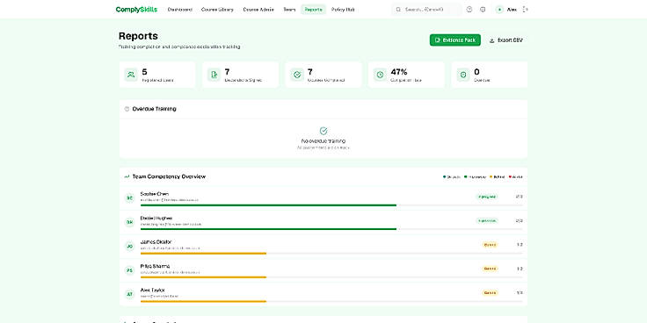Click the ComplySkills logo
The width and height of the screenshot is (647, 323).
[136, 10]
